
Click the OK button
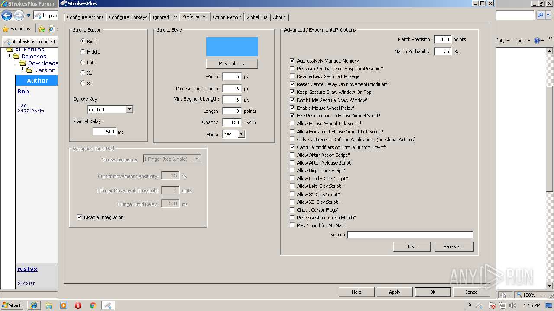[432, 292]
